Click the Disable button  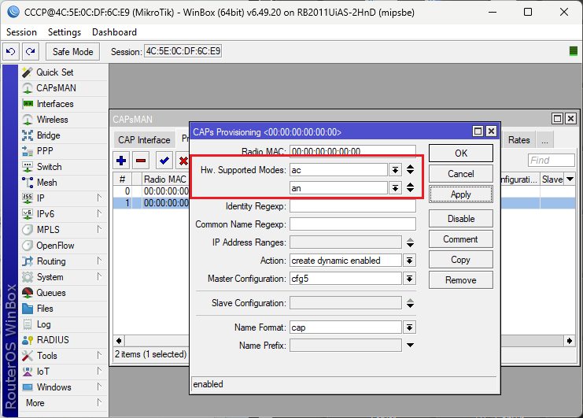(461, 219)
